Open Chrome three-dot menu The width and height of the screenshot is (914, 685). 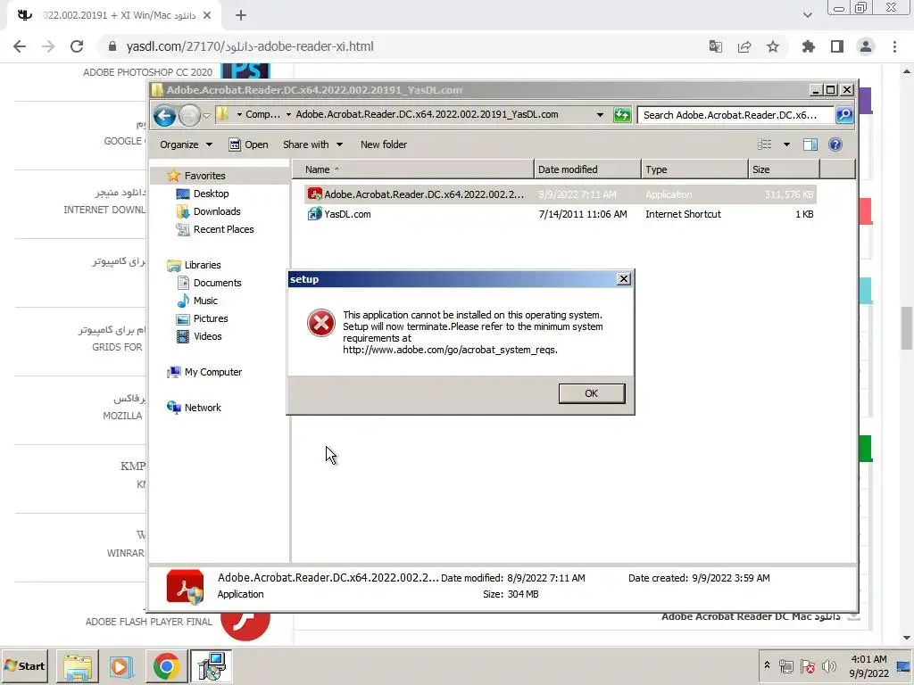tap(894, 46)
